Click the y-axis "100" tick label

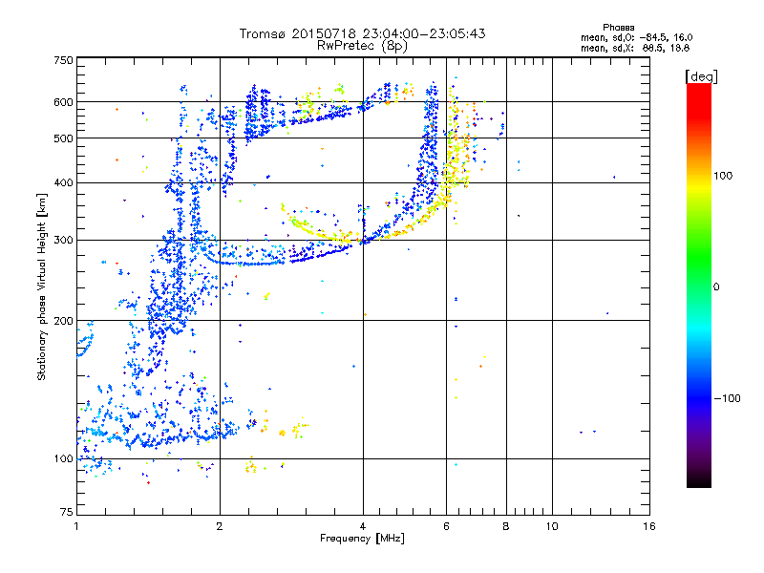click(63, 458)
